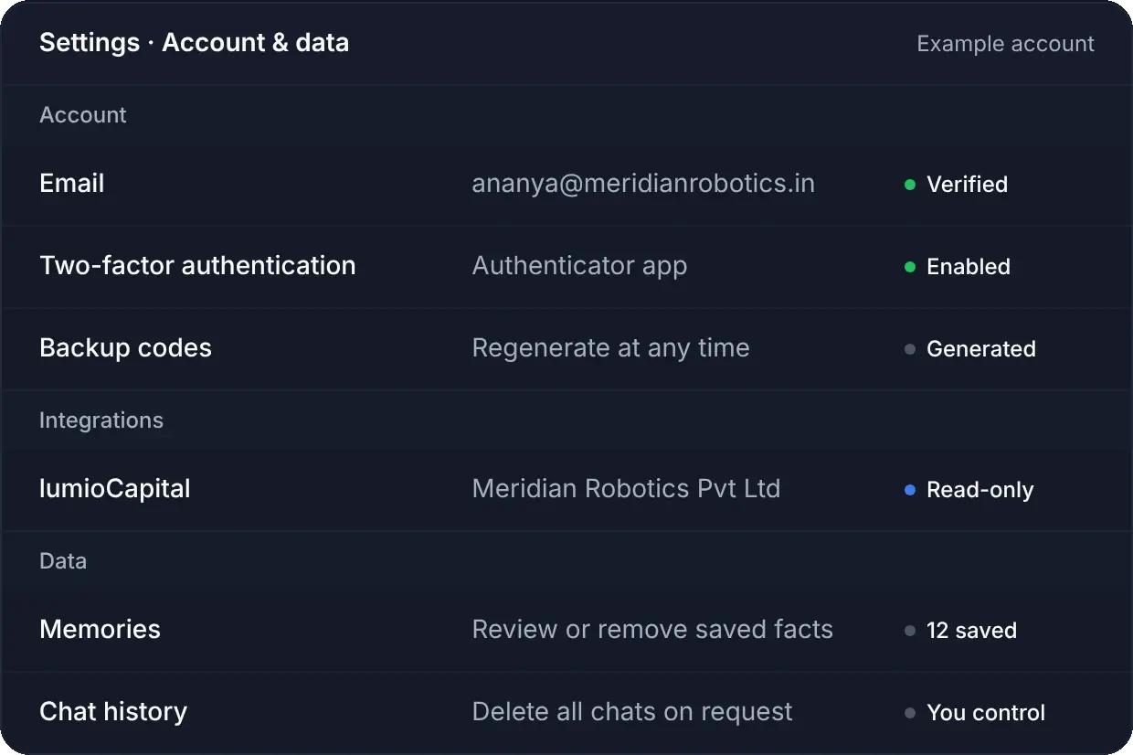This screenshot has width=1133, height=755.
Task: Click 'Delete all chats on request' text
Action: click(x=632, y=712)
